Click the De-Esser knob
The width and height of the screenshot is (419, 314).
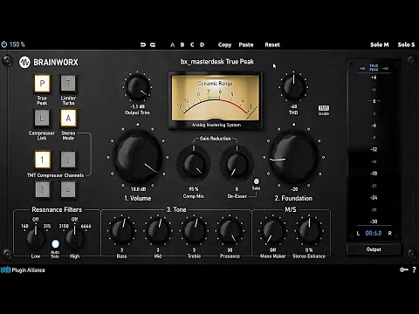pyautogui.click(x=237, y=164)
